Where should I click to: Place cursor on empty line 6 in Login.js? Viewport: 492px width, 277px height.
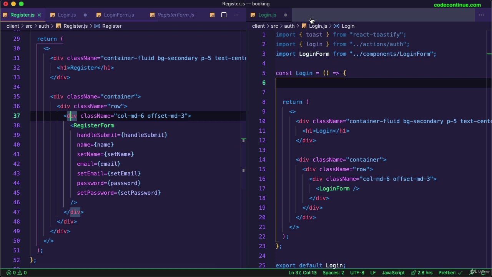383,83
